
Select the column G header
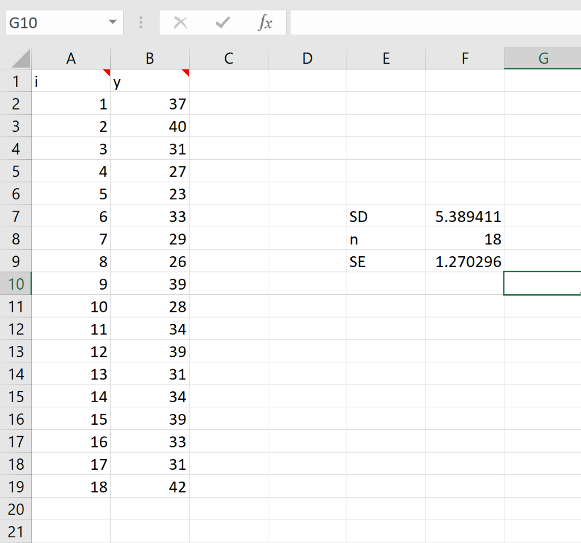pyautogui.click(x=542, y=58)
